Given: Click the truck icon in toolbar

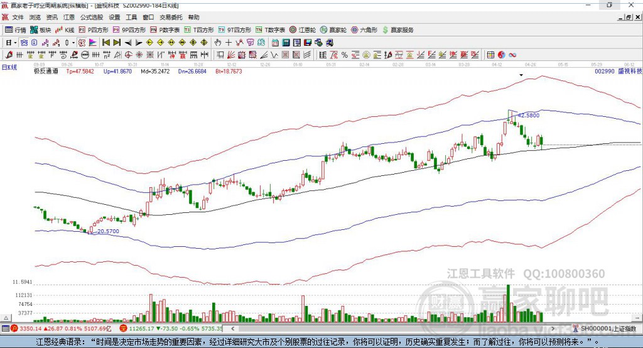Looking at the screenshot, I should [330, 43].
